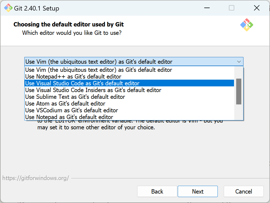This screenshot has width=270, height=203.
Task: Click the dropdown list scrollbar thumb
Action: pyautogui.click(x=239, y=92)
